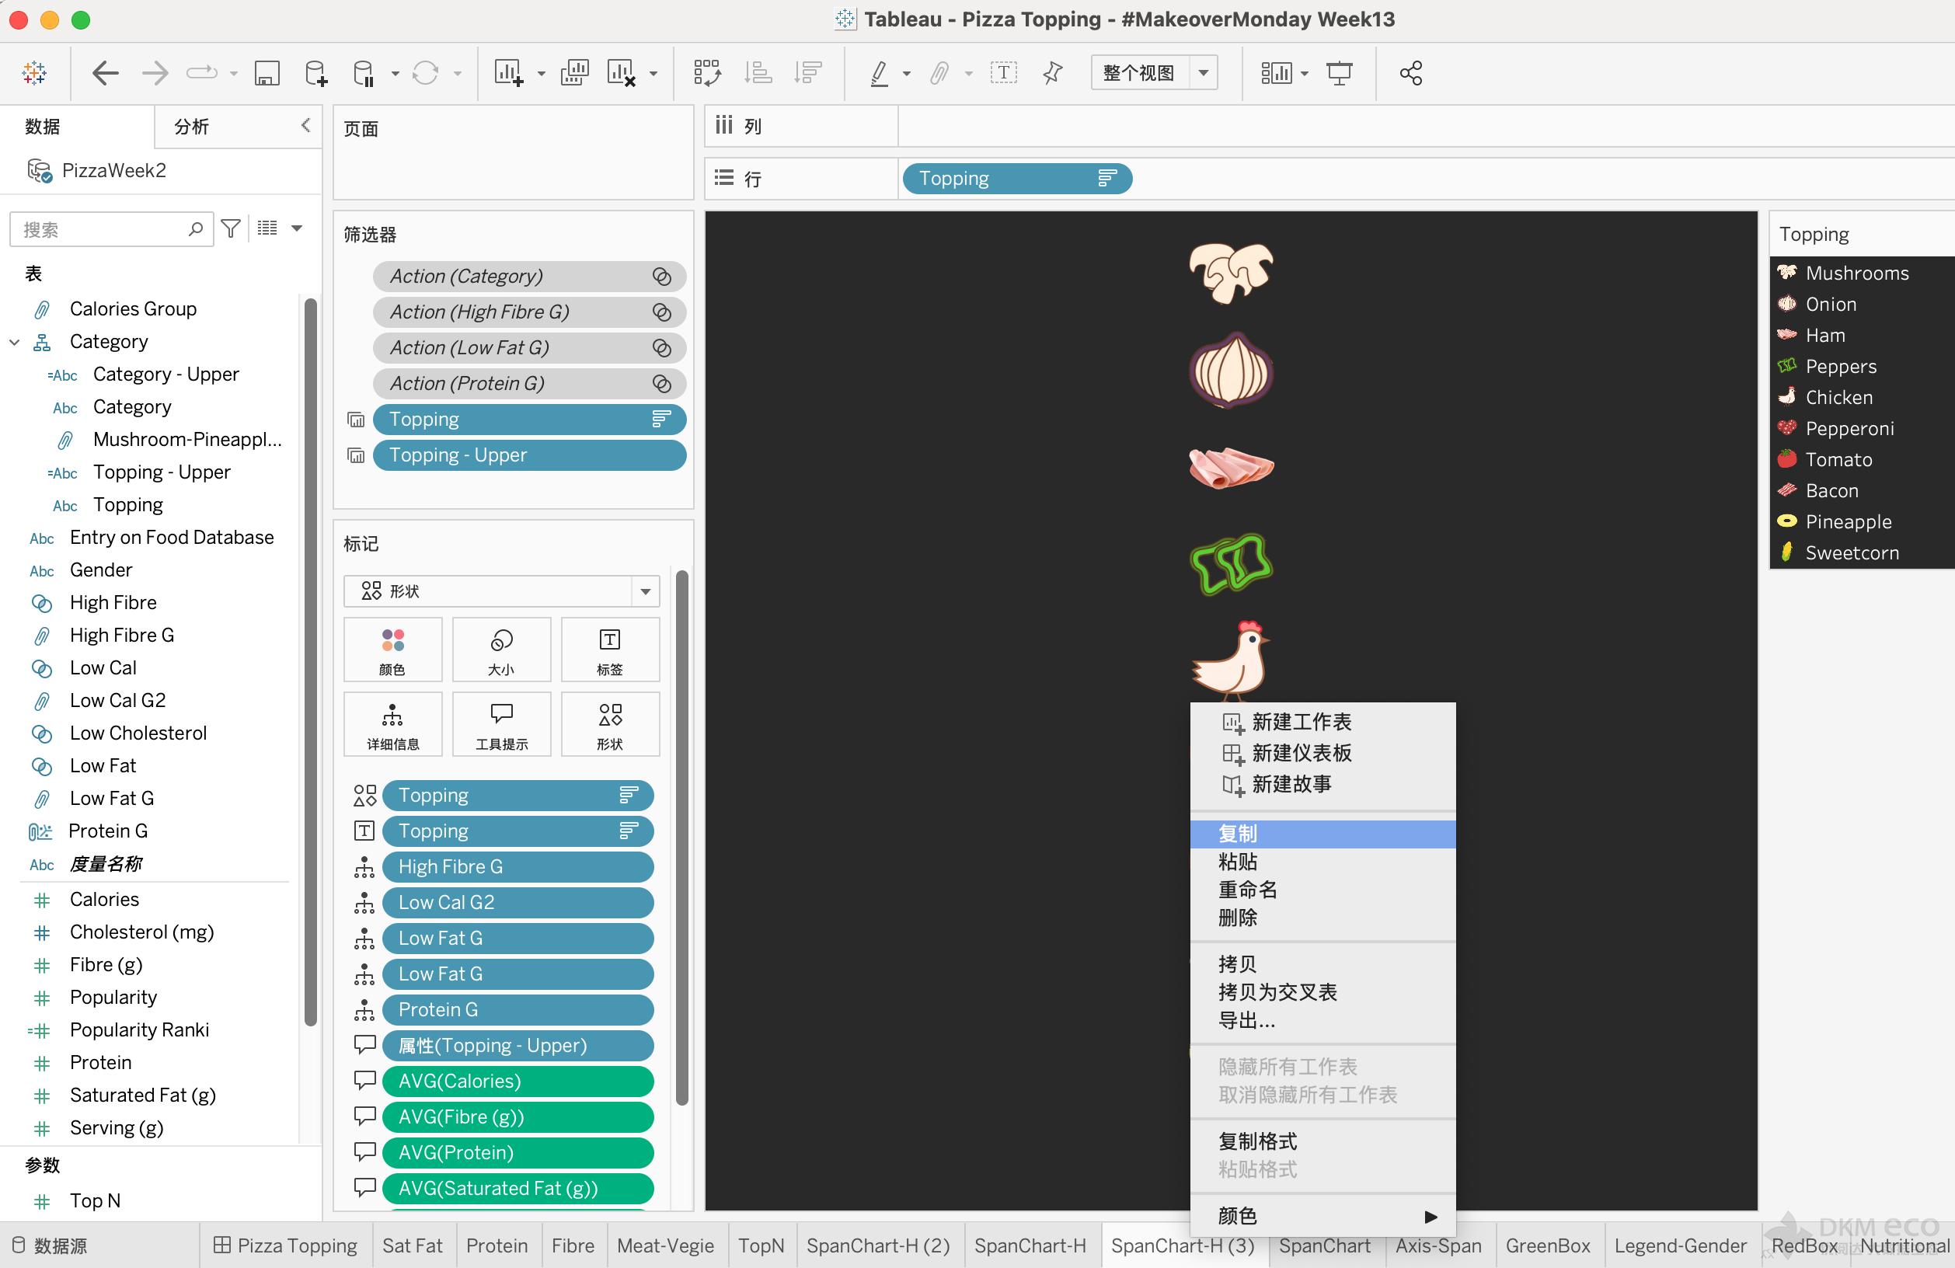Click the Mushrooms legend shape swatch
Screen dimensions: 1955x1268
(1786, 273)
